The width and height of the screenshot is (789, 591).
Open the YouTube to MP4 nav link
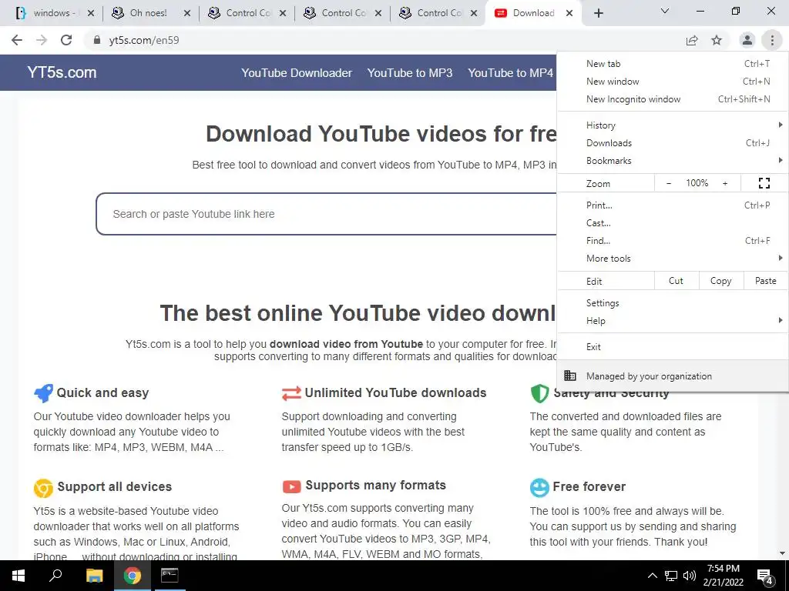pos(510,73)
